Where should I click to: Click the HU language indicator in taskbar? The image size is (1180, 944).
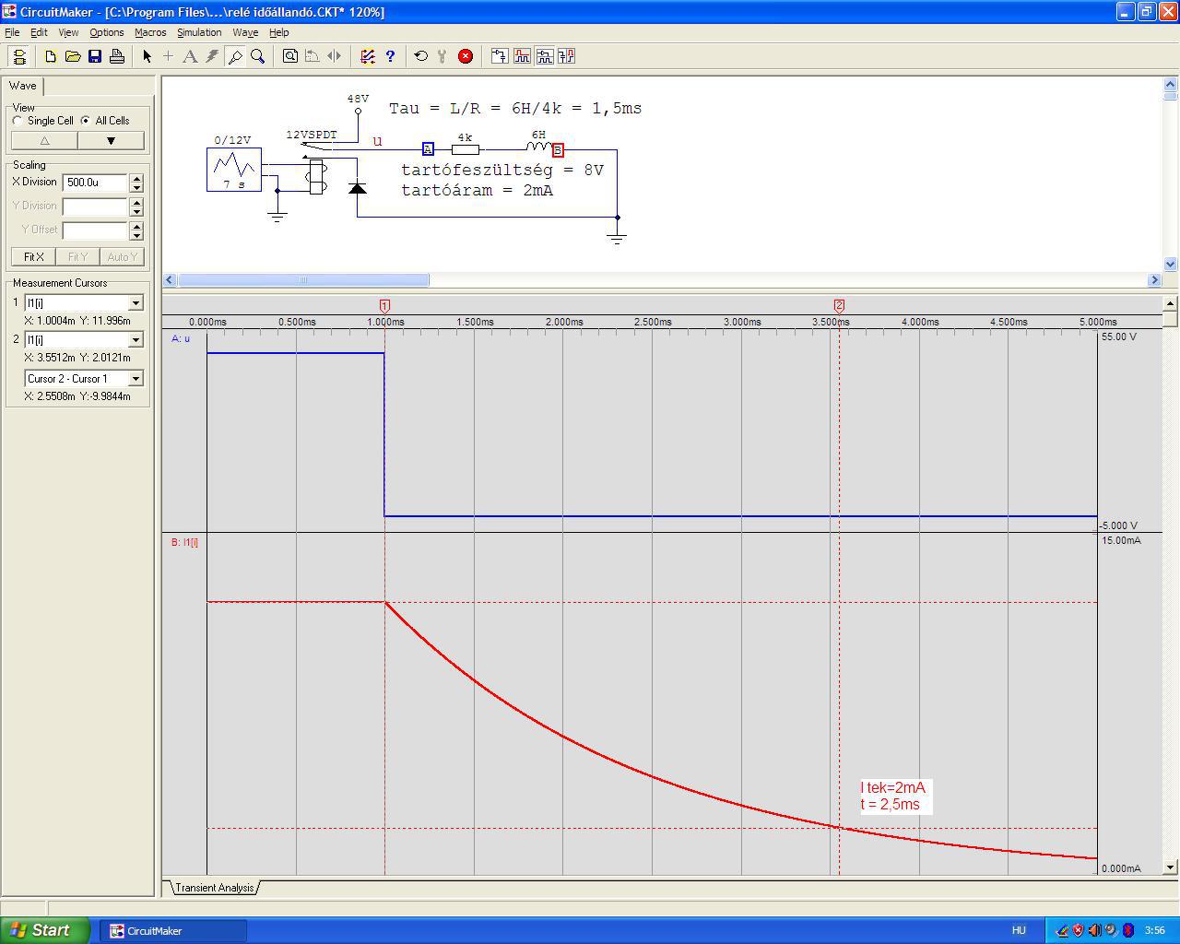(x=1019, y=930)
